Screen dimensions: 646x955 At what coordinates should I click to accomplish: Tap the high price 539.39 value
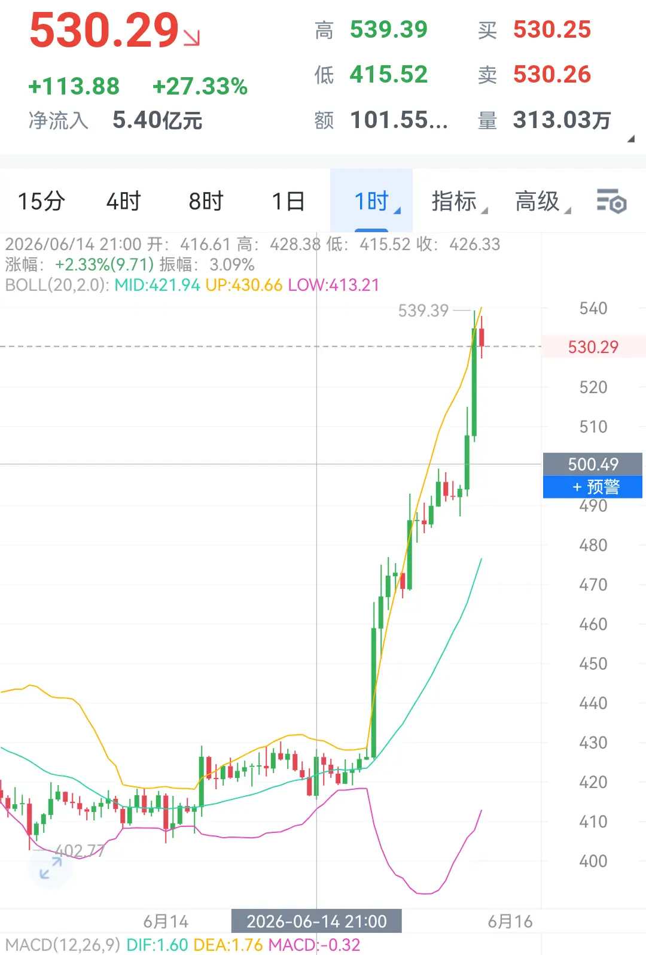(x=389, y=29)
